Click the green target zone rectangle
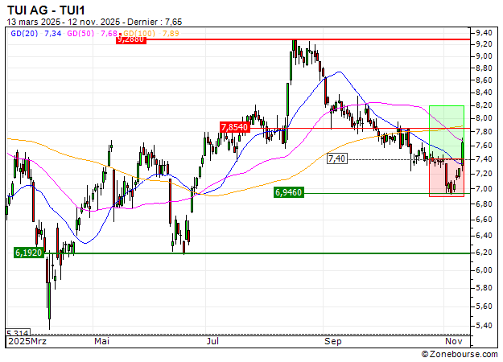This screenshot has width=503, height=362. click(446, 129)
